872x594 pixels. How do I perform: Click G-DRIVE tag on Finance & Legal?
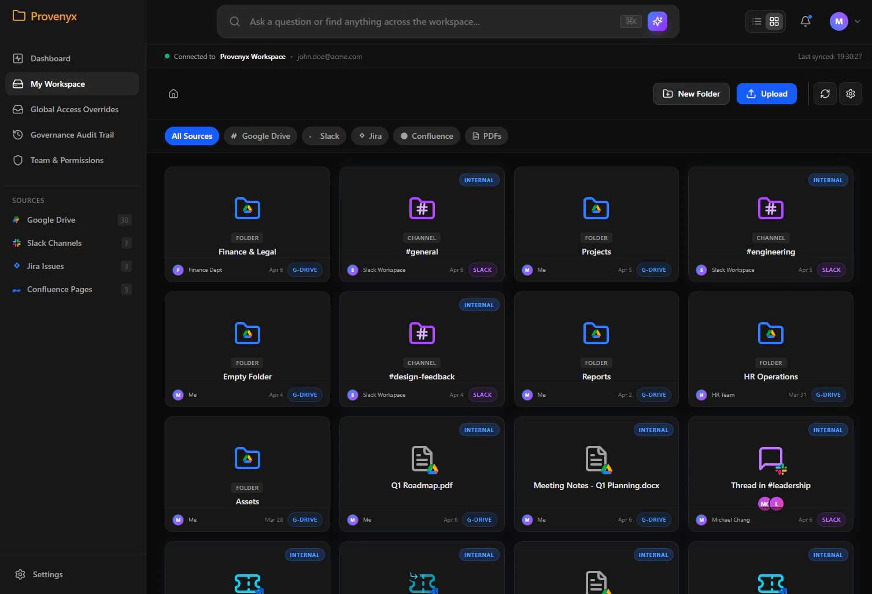point(305,270)
